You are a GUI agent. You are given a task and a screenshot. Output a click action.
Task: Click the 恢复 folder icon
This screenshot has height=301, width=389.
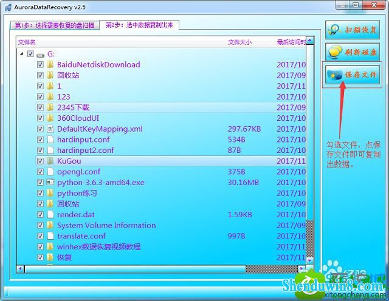[50, 257]
